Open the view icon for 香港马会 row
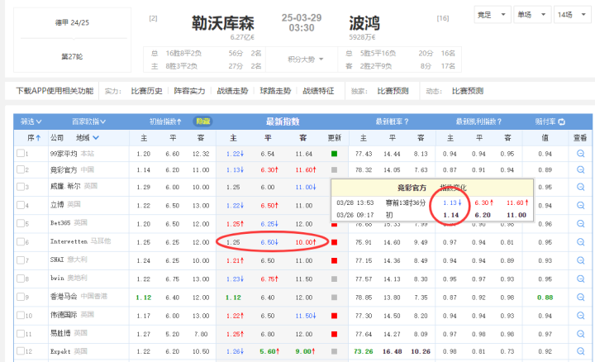595x362 pixels. pyautogui.click(x=580, y=298)
